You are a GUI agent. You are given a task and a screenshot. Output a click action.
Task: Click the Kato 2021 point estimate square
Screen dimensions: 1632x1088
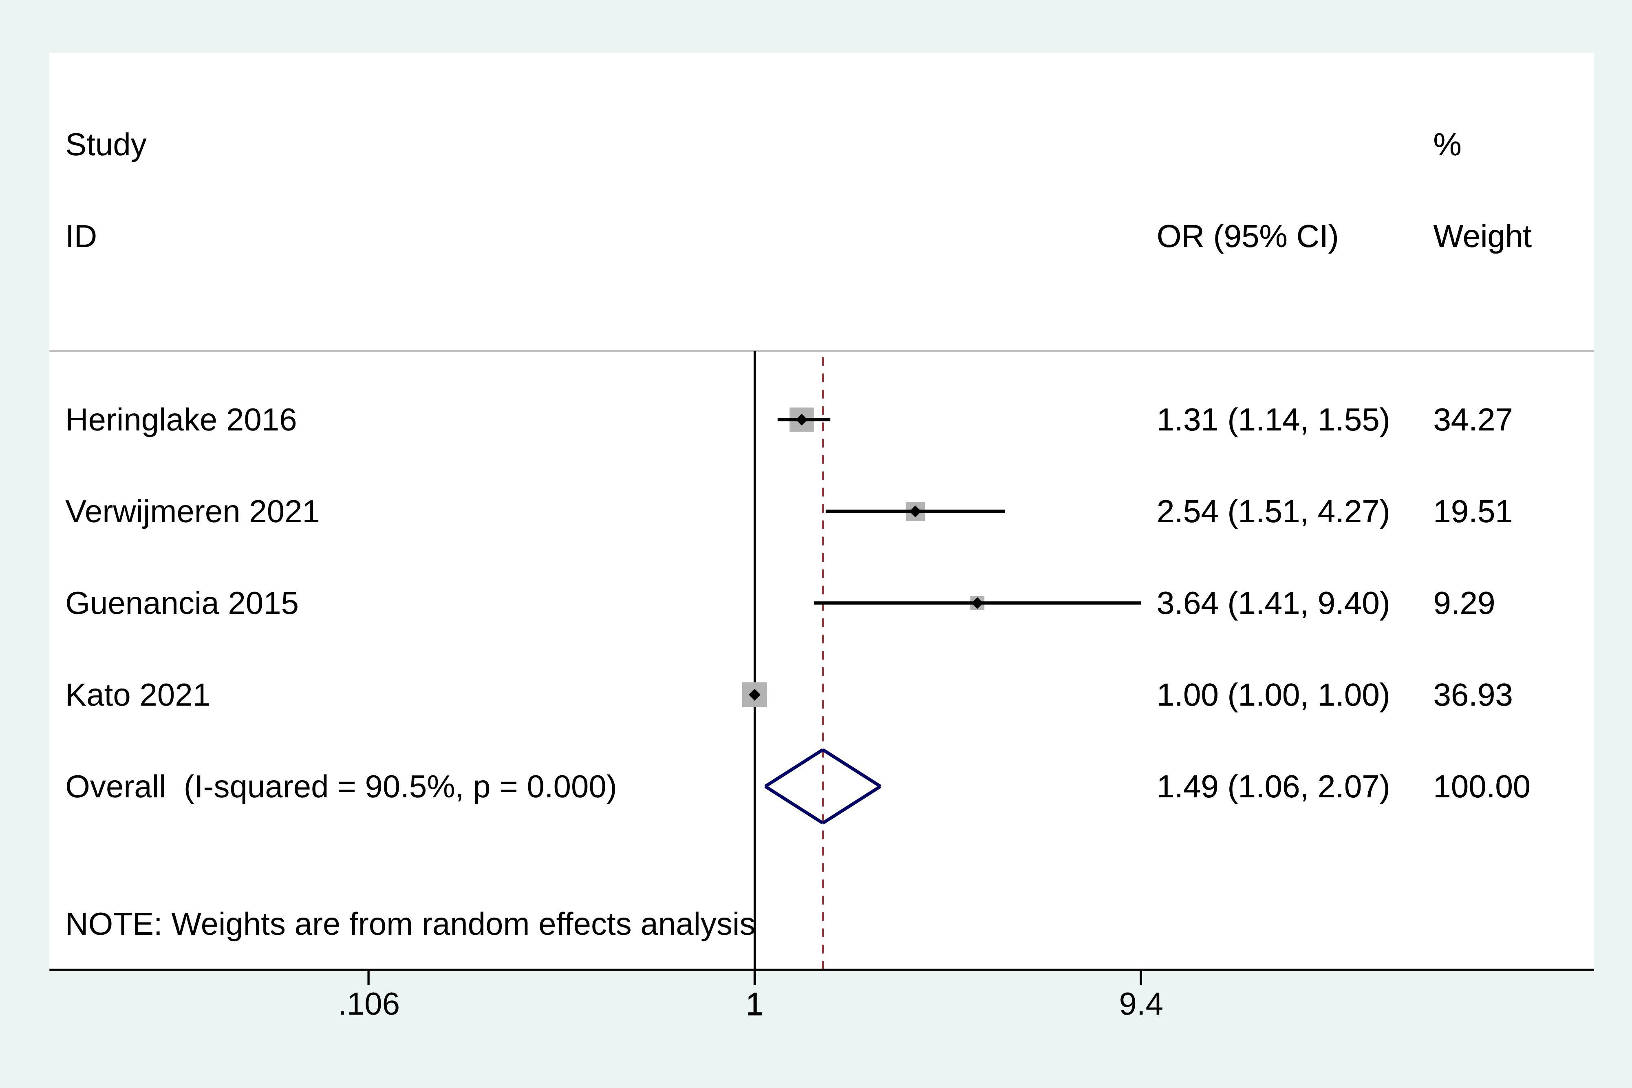coord(754,695)
